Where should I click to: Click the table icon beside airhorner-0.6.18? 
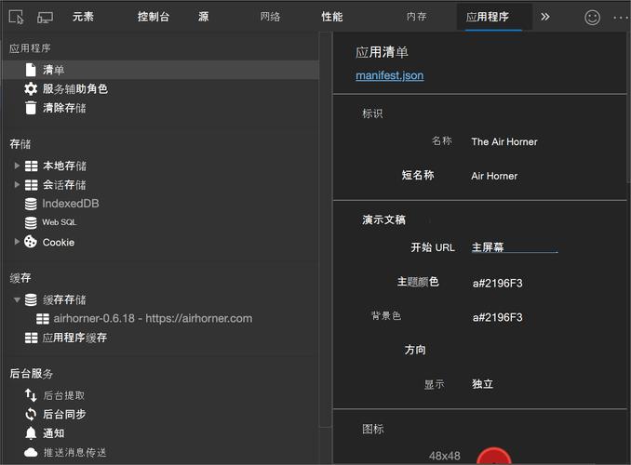[x=42, y=319]
